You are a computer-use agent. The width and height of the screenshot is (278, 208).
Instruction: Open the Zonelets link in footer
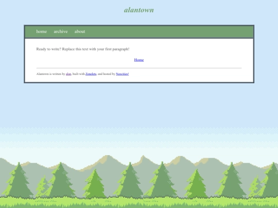pyautogui.click(x=91, y=74)
